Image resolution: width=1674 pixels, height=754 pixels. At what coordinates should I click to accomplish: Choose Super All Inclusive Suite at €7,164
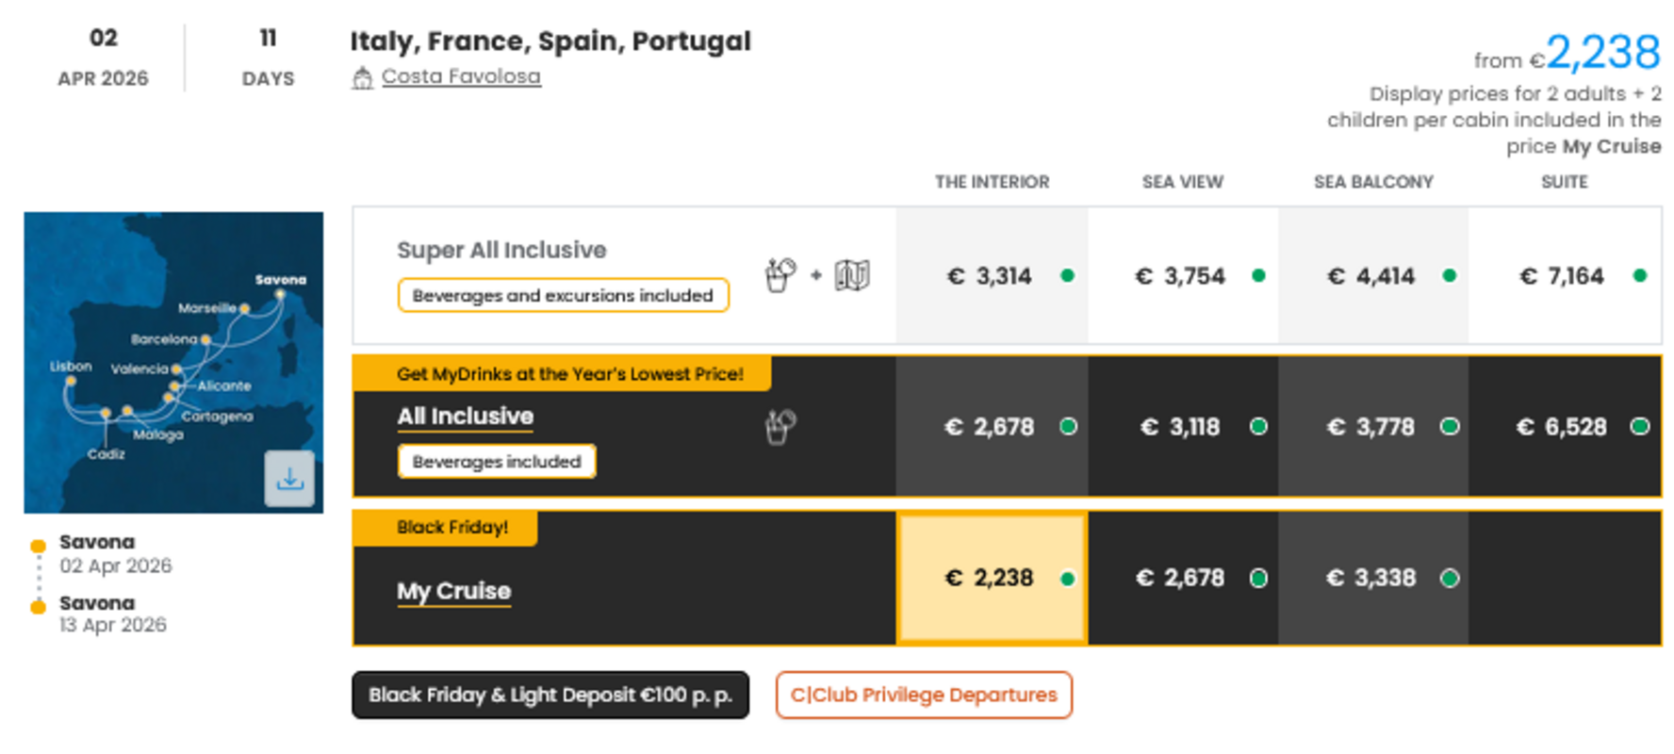1563,276
